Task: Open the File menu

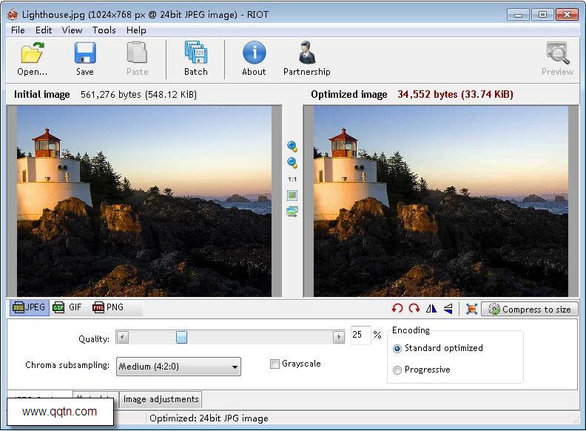Action: tap(18, 30)
